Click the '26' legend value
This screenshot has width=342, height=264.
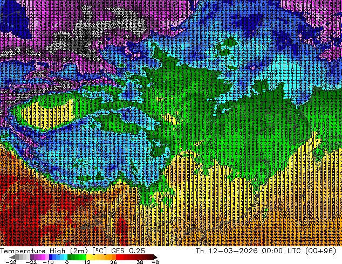pyautogui.click(x=113, y=262)
